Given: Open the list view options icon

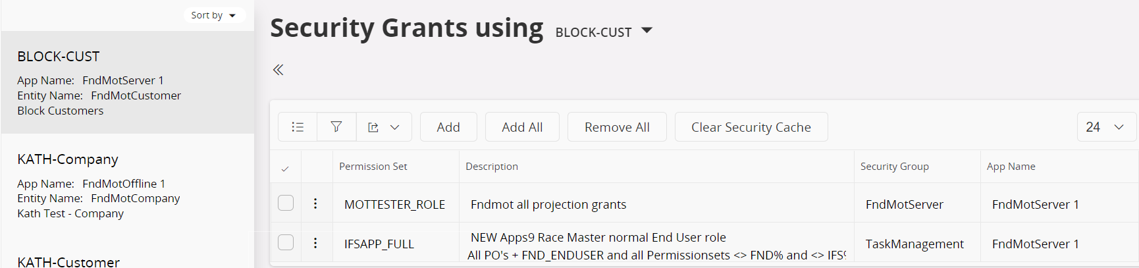Looking at the screenshot, I should (298, 127).
